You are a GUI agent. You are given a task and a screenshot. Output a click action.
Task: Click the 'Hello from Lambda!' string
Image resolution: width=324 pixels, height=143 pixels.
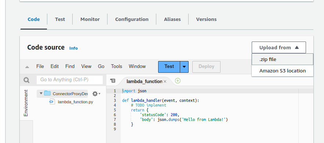click(204, 119)
